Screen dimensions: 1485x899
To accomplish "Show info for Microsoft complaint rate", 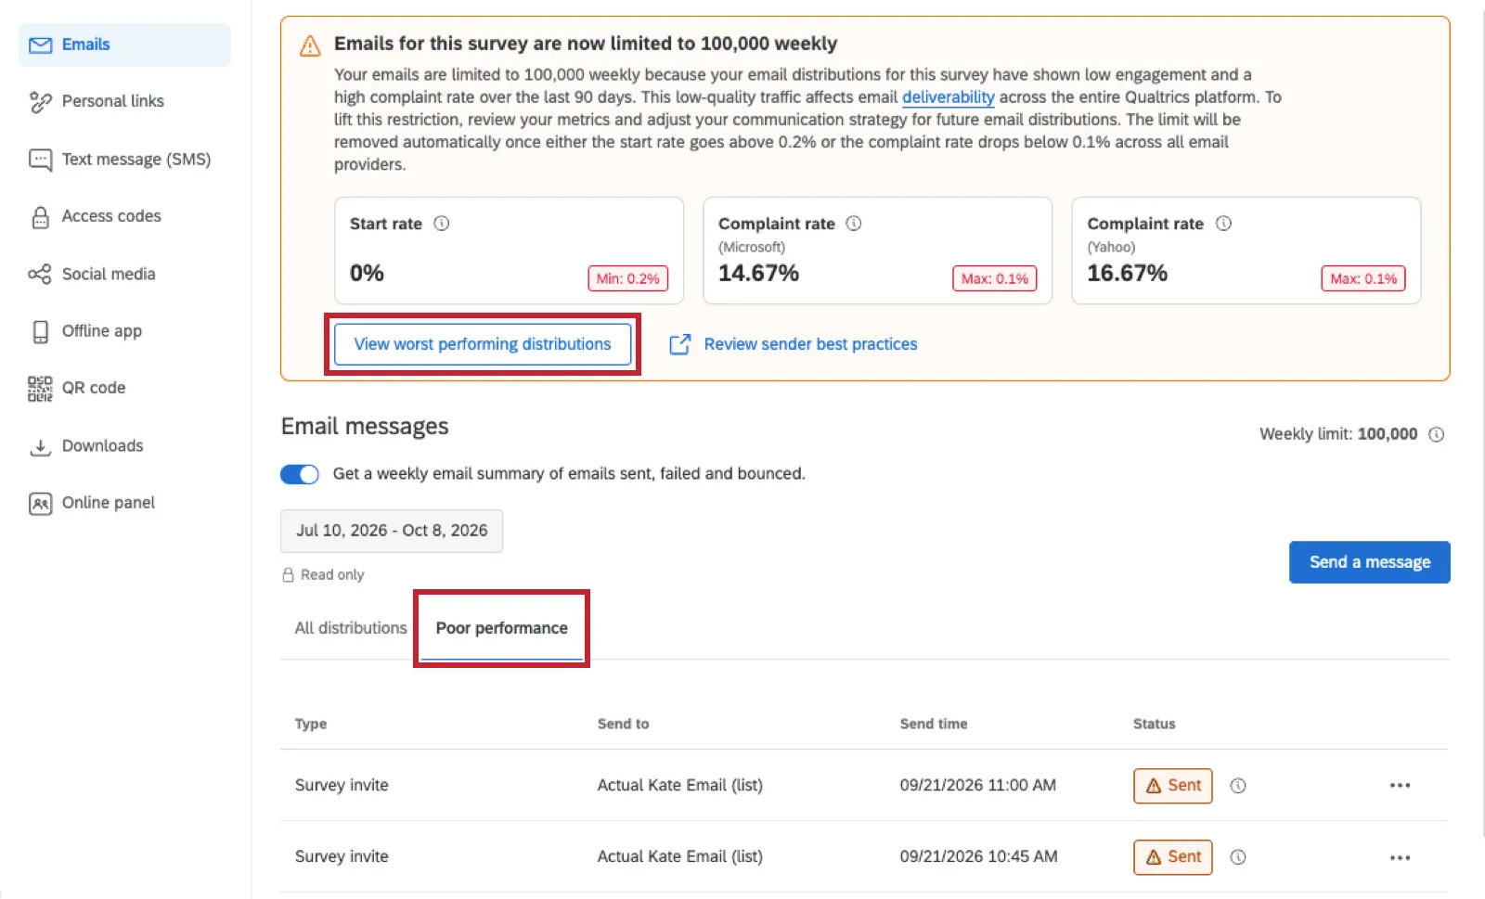I will (854, 224).
